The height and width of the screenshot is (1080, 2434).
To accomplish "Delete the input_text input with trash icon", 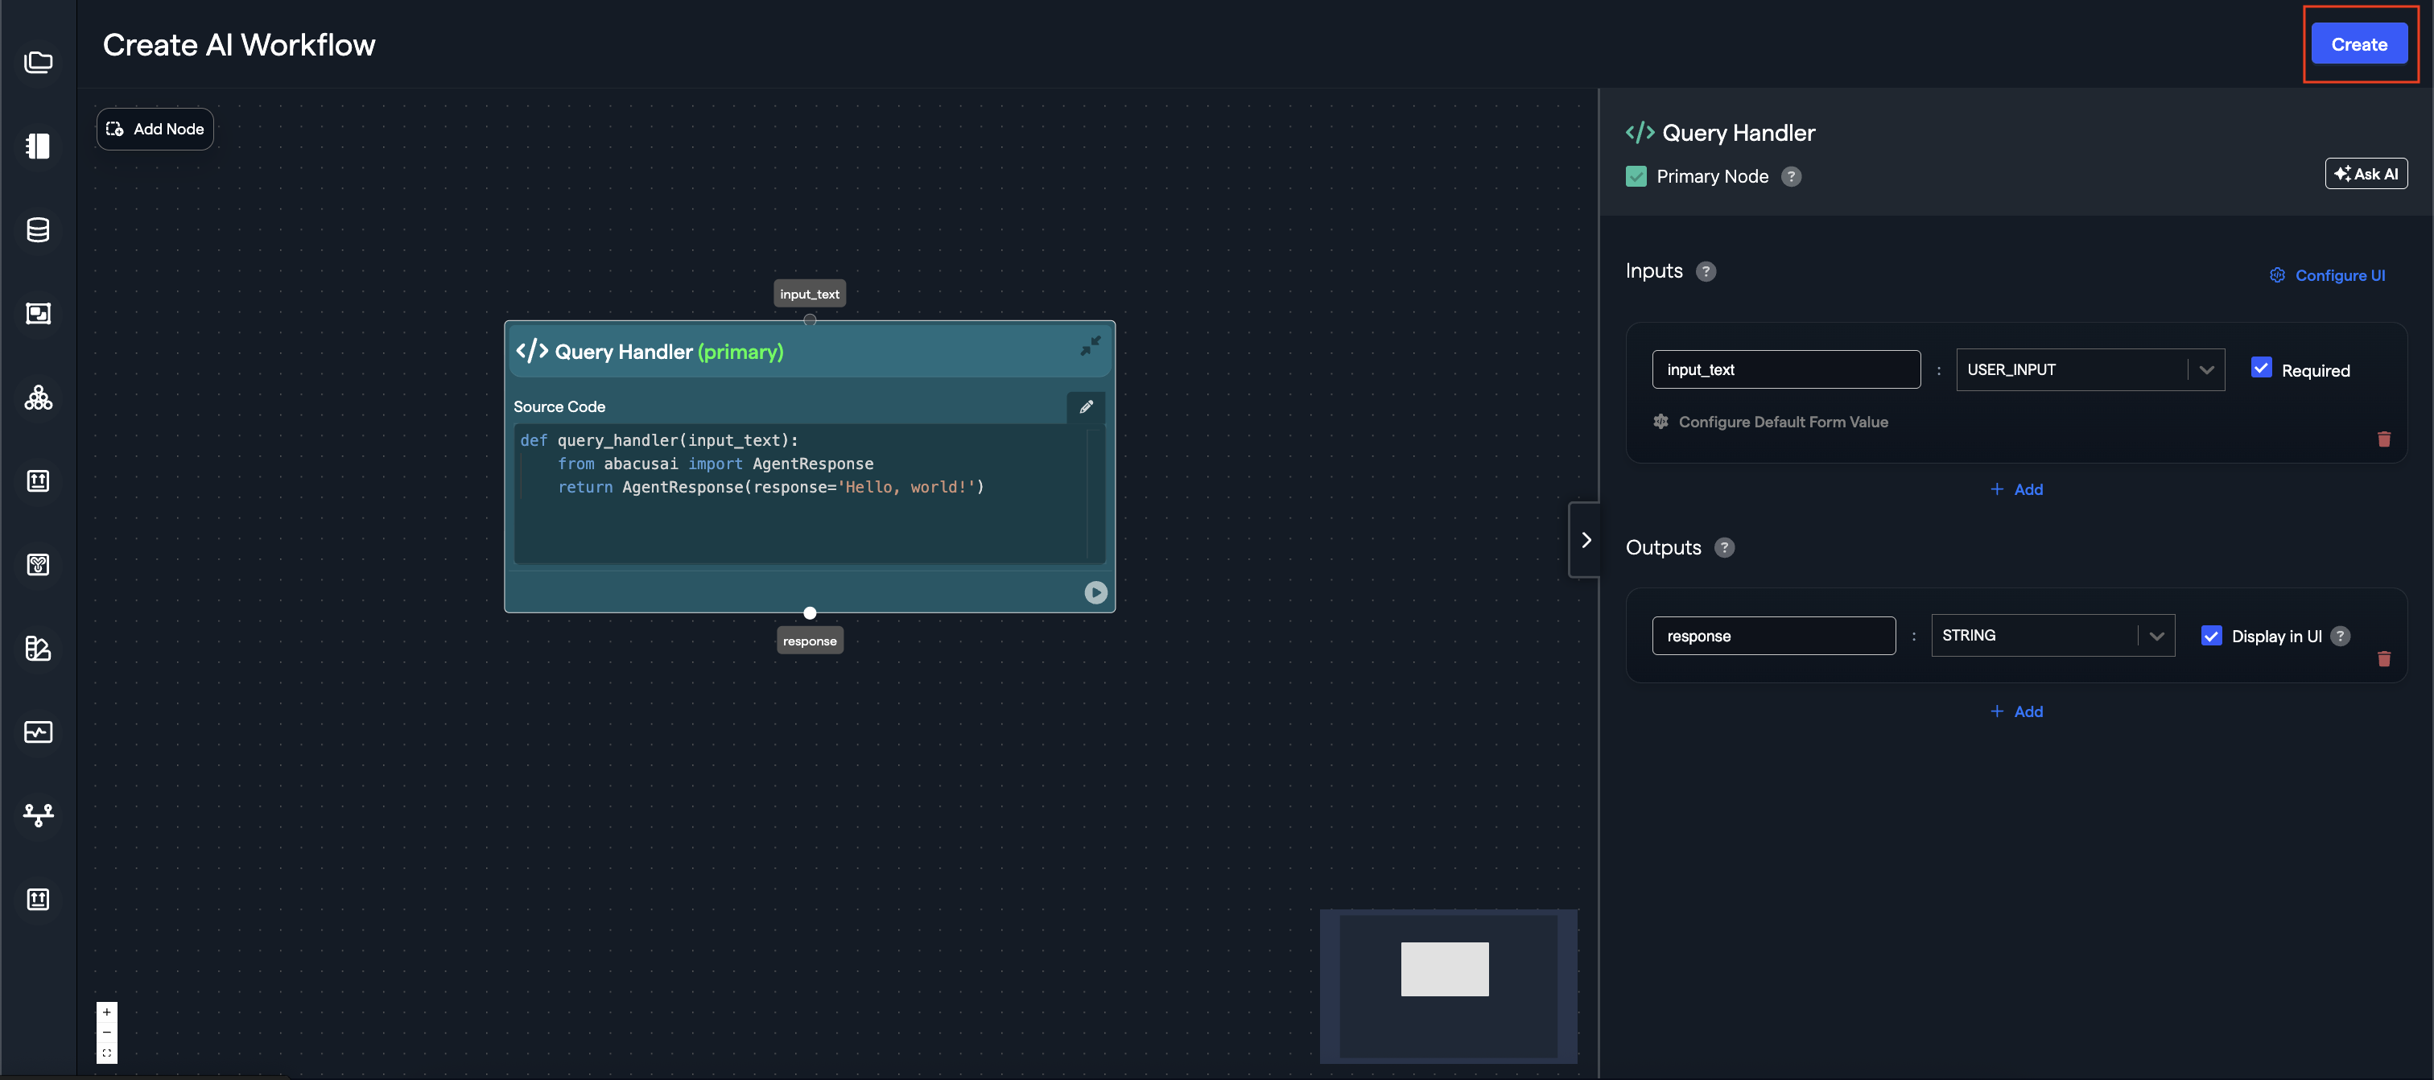I will pyautogui.click(x=2383, y=439).
